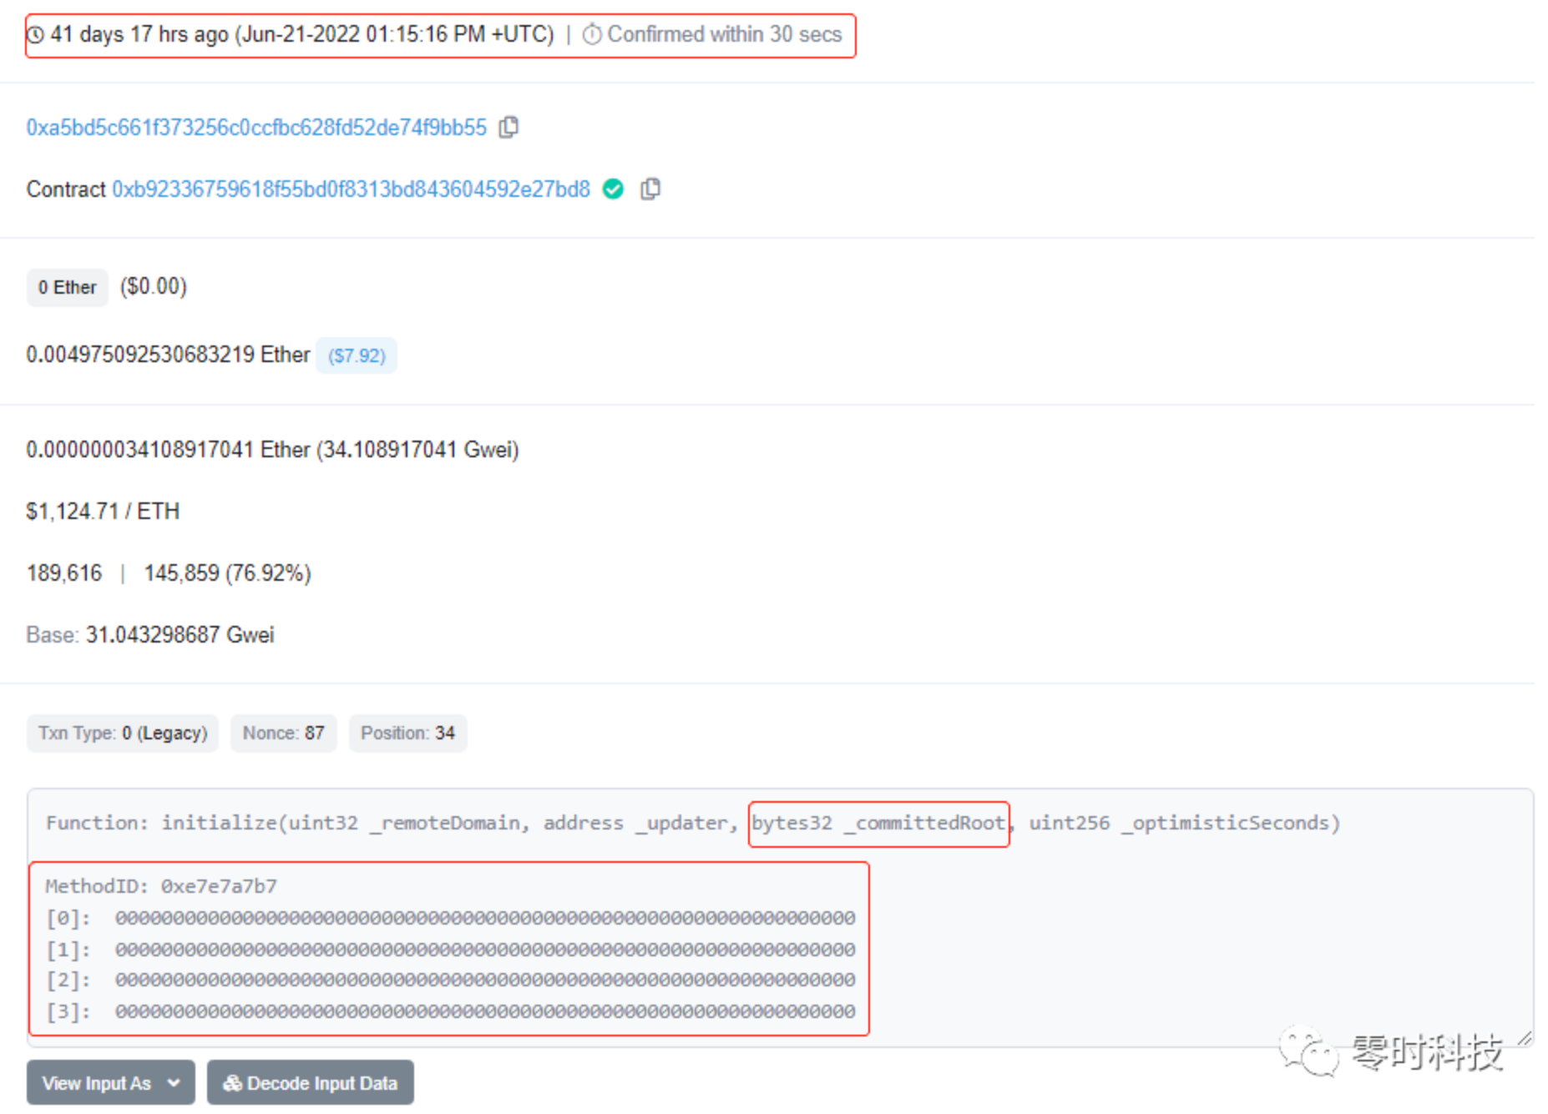This screenshot has width=1548, height=1114.
Task: Click Base: 31.043298687 Gwei text
Action: click(150, 634)
